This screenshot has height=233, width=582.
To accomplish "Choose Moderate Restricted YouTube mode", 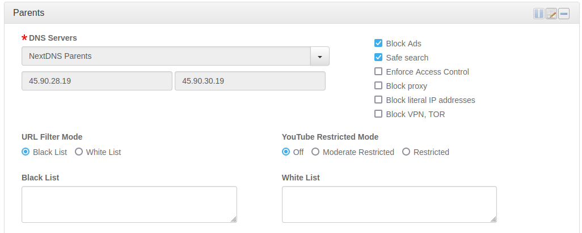I will (315, 152).
